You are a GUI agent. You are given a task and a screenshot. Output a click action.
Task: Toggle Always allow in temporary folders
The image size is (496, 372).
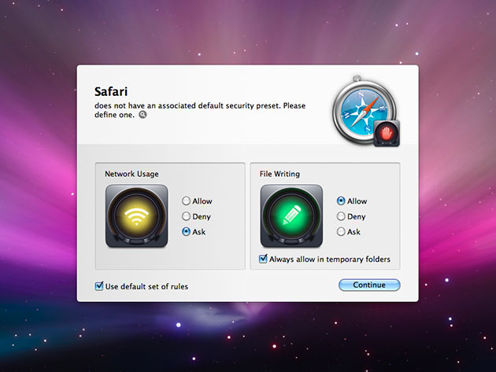[x=263, y=260]
